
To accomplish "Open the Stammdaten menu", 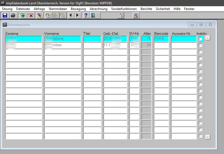I will (x=58, y=9).
